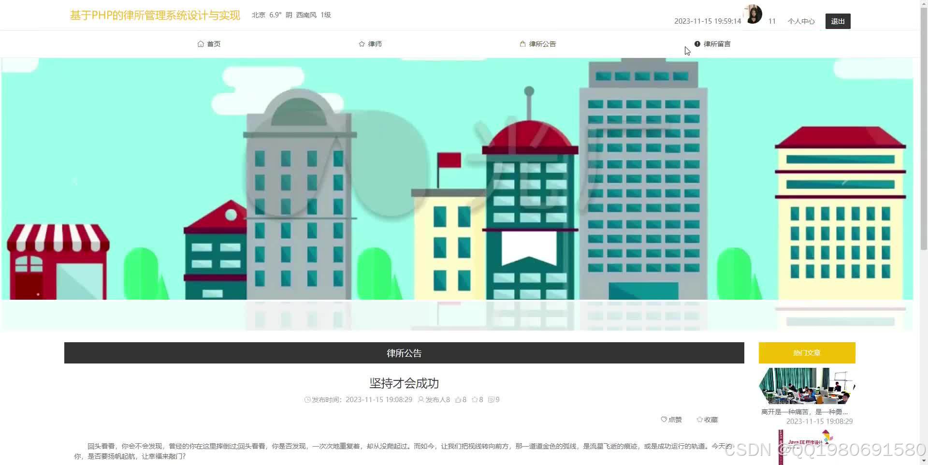Select the star icon next to 律师

(361, 44)
